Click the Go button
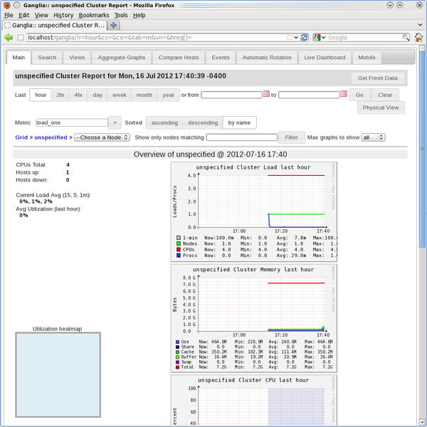Viewport: 427px width, 427px height. tap(359, 95)
